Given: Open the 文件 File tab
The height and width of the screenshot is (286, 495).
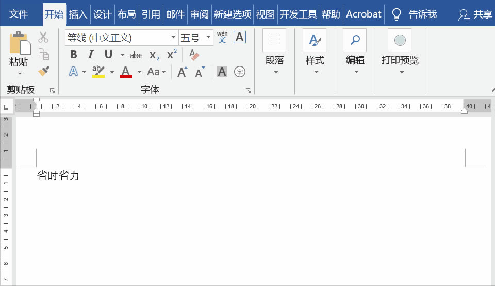Looking at the screenshot, I should 19,14.
